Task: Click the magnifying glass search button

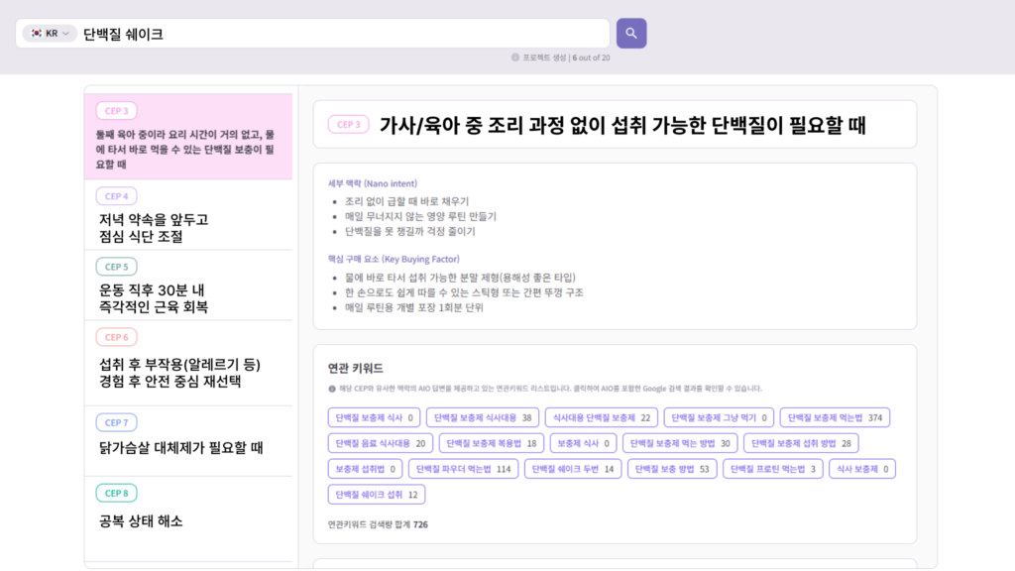Action: (631, 33)
